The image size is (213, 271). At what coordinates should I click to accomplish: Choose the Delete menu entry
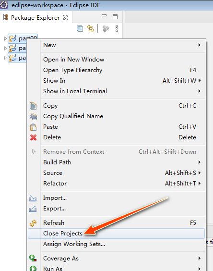click(x=117, y=137)
